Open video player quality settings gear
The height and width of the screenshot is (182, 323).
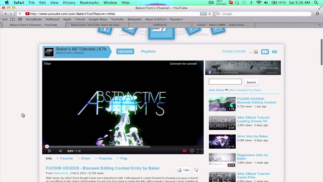pyautogui.click(x=192, y=151)
